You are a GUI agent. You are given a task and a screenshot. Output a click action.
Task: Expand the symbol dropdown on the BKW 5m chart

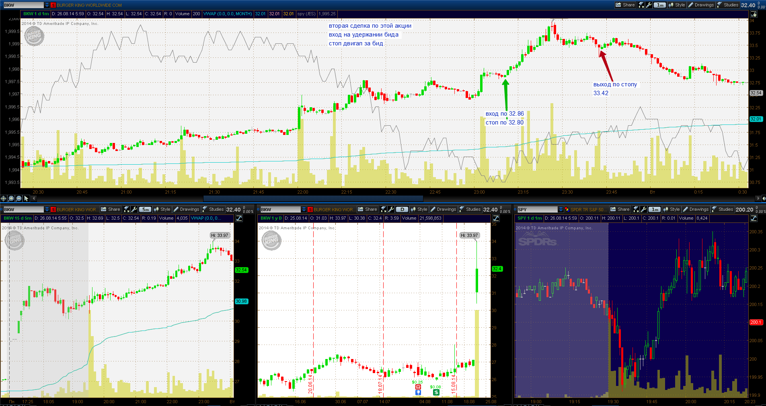(47, 209)
